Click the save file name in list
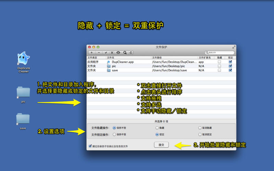This screenshot has height=171, width=274. (x=115, y=70)
